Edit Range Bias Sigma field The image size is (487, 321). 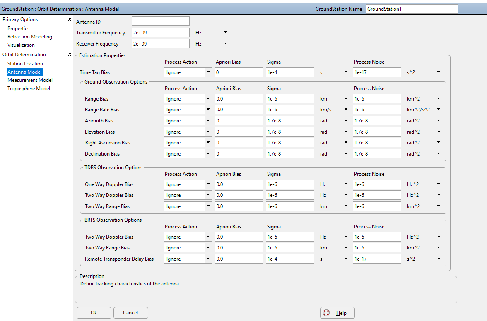click(x=290, y=99)
